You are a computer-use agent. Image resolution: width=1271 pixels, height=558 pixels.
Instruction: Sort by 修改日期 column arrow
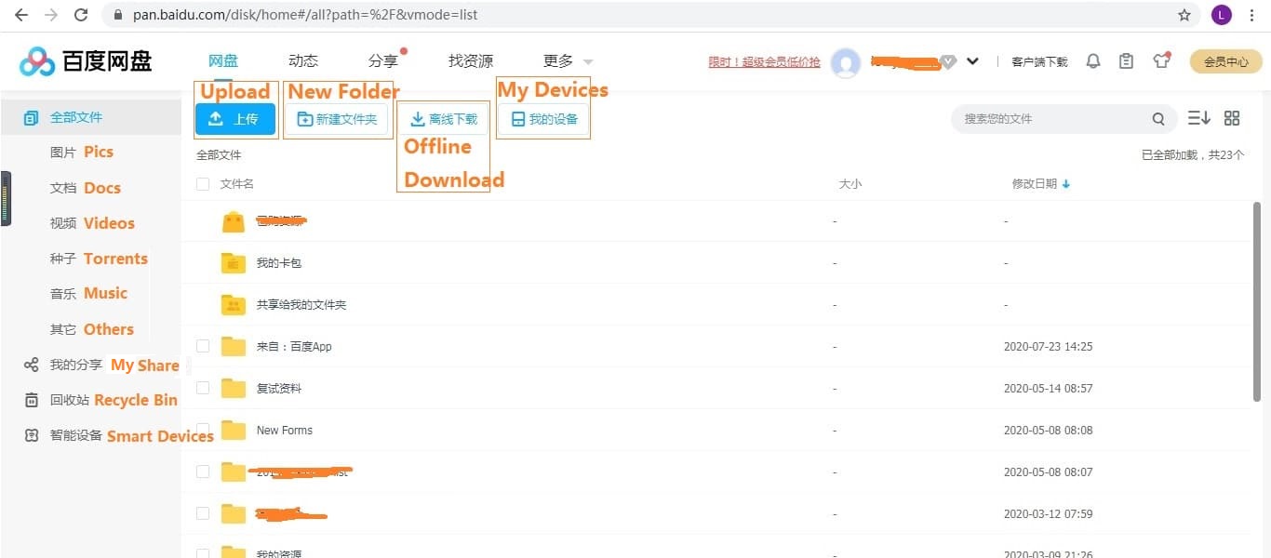coord(1066,184)
